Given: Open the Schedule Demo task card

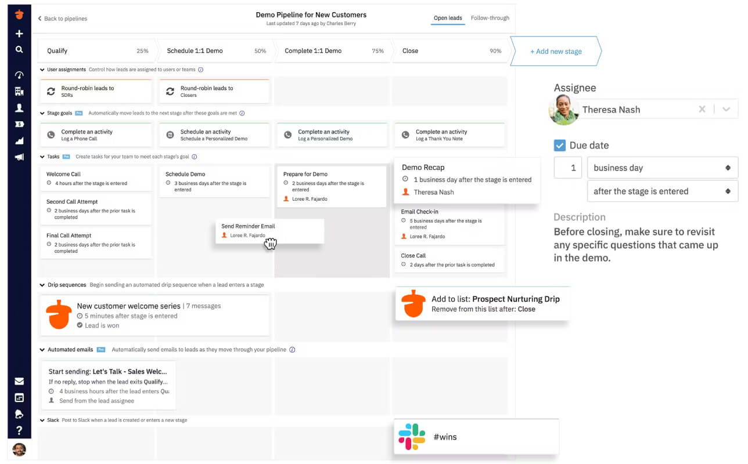Looking at the screenshot, I should click(x=214, y=181).
